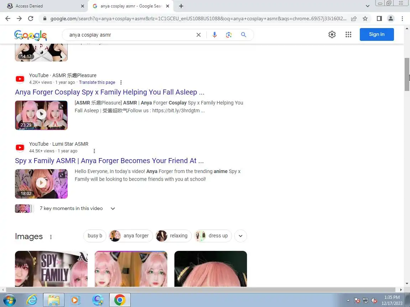
Task: Close the Access Denied tab
Action: pyautogui.click(x=82, y=6)
